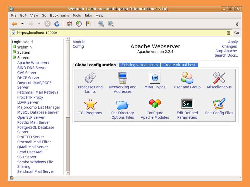Open MySQL Database Server in the sidebar
This screenshot has width=250, height=187.
(x=38, y=112)
